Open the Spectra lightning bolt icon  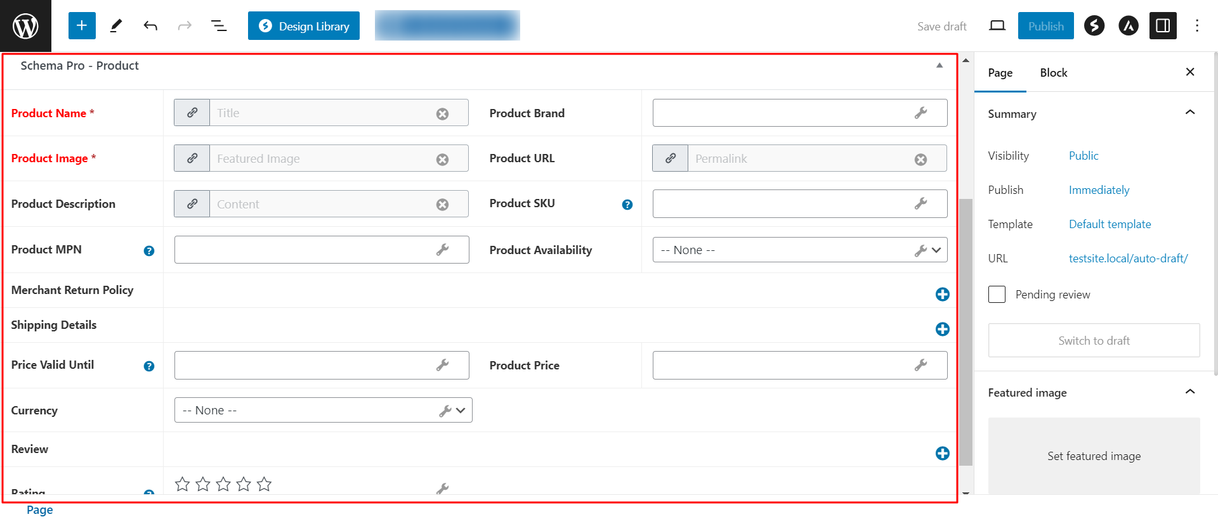(1094, 26)
